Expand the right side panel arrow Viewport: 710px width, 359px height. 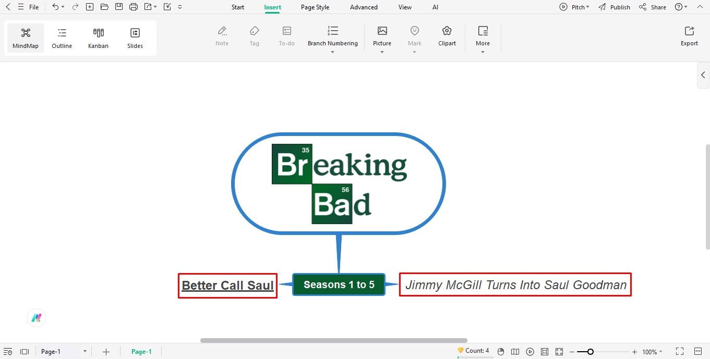coord(703,75)
